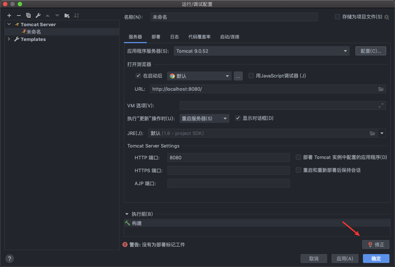This screenshot has width=395, height=267.
Task: Click the HTTP port field showing 8080
Action: (229, 157)
